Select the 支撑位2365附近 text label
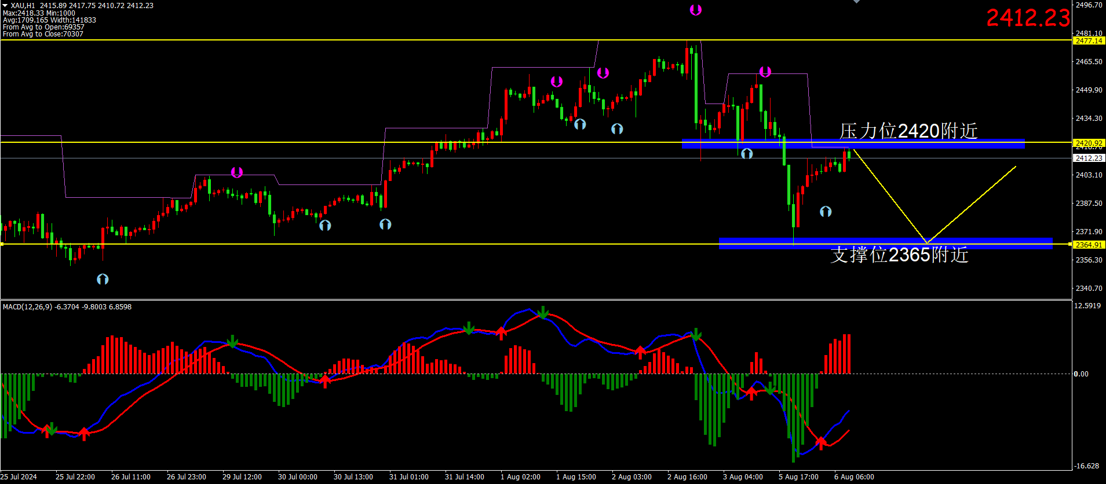The image size is (1106, 484). point(899,254)
